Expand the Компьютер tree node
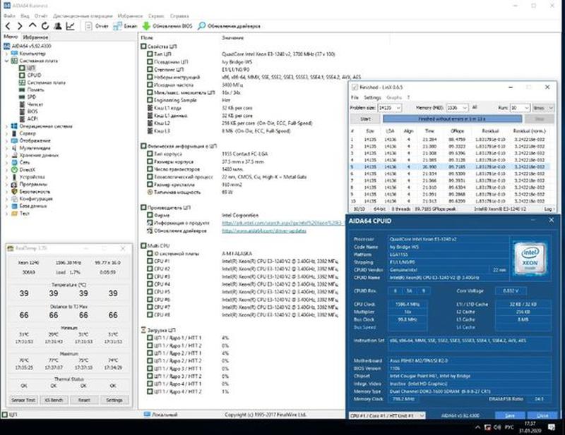 coord(6,54)
